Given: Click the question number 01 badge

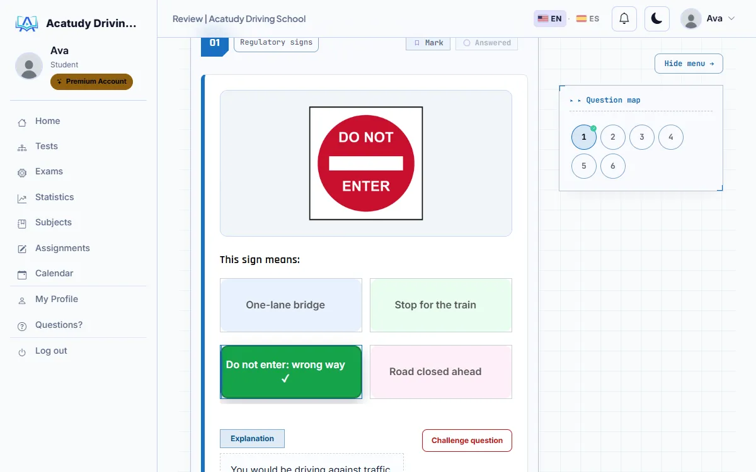Looking at the screenshot, I should [215, 45].
